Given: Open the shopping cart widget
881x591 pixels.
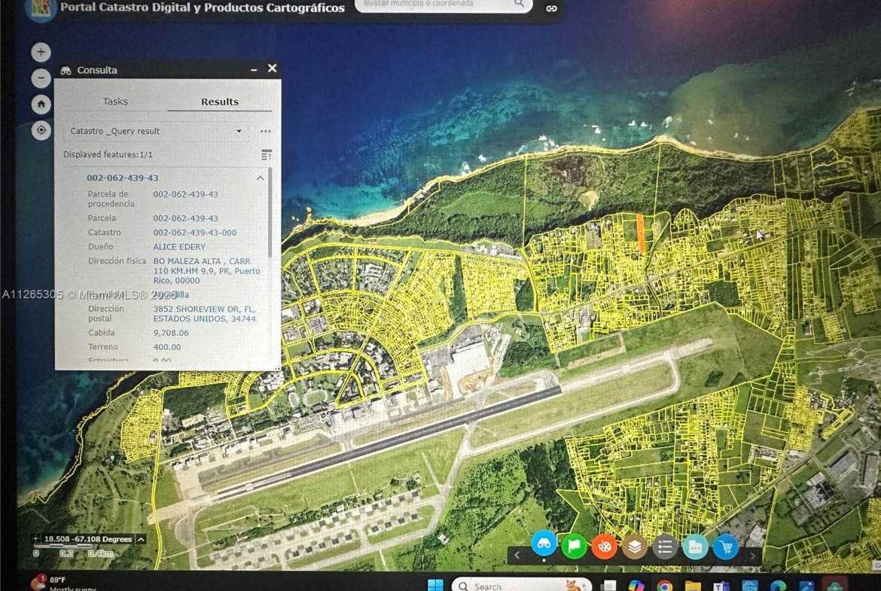Looking at the screenshot, I should pyautogui.click(x=725, y=547).
